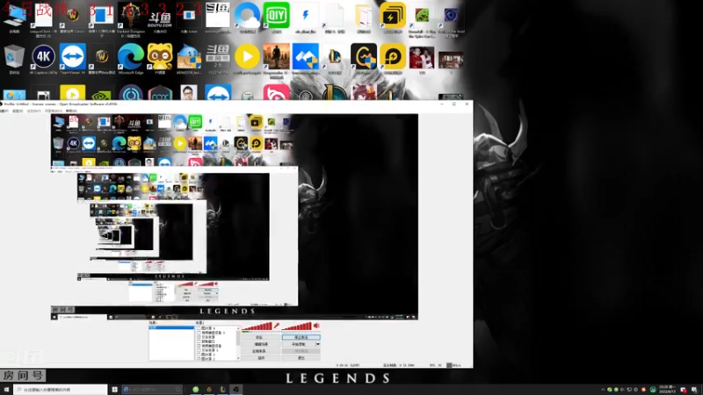This screenshot has width=703, height=395.
Task: Click the Windows Start button
Action: point(6,390)
